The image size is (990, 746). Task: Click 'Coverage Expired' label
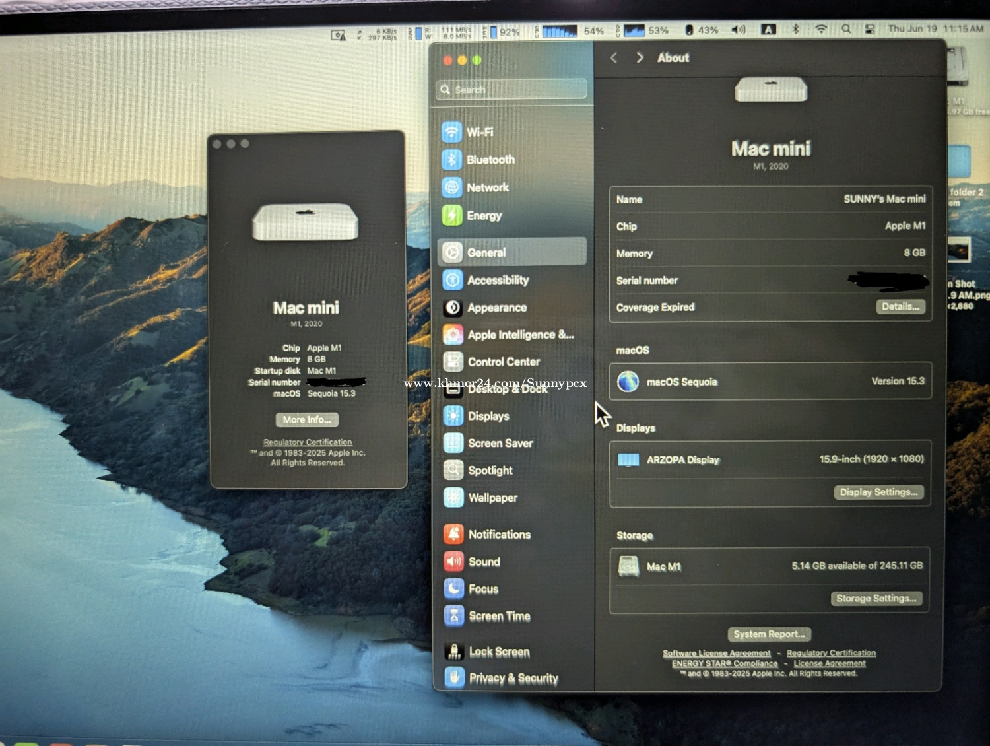click(655, 307)
